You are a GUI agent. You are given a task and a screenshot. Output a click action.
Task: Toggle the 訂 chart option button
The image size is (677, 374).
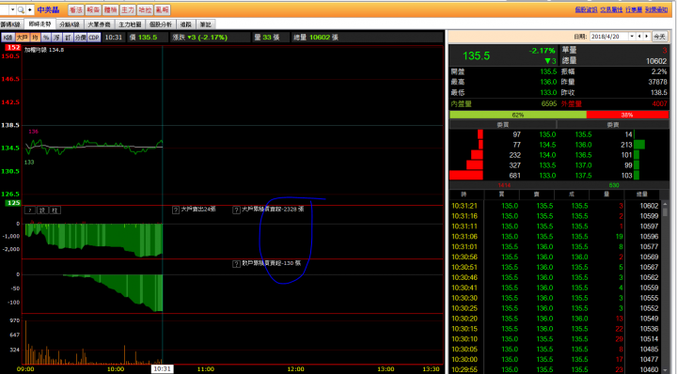[x=68, y=38]
